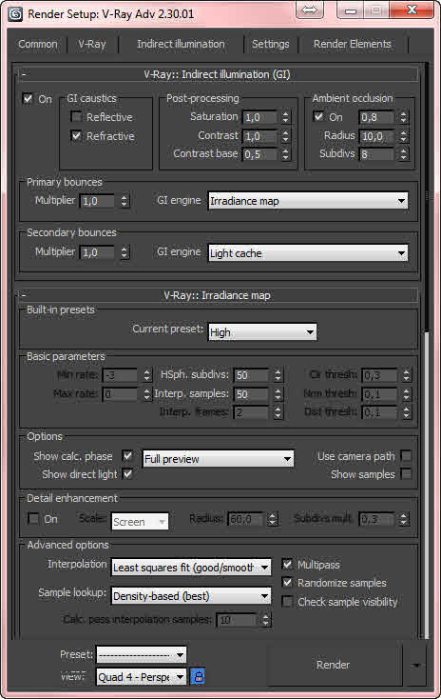Switch to the V-Ray tab
Screen dimensions: 441x699
point(92,44)
